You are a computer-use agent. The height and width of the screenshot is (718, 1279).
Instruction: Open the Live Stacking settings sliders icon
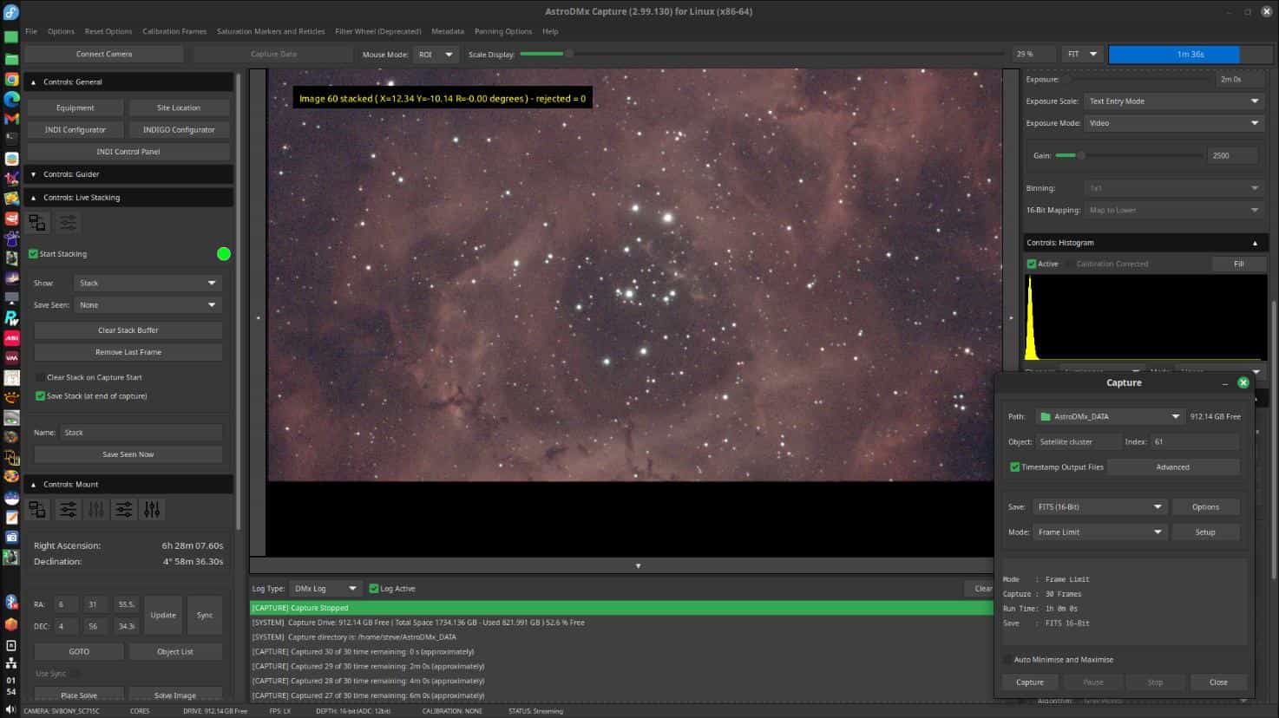[x=68, y=223]
